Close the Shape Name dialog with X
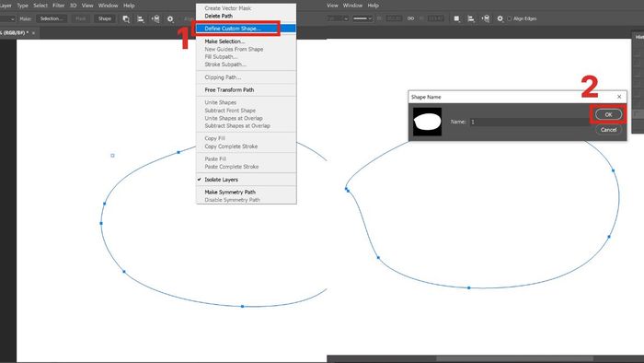644x363 pixels. point(619,97)
